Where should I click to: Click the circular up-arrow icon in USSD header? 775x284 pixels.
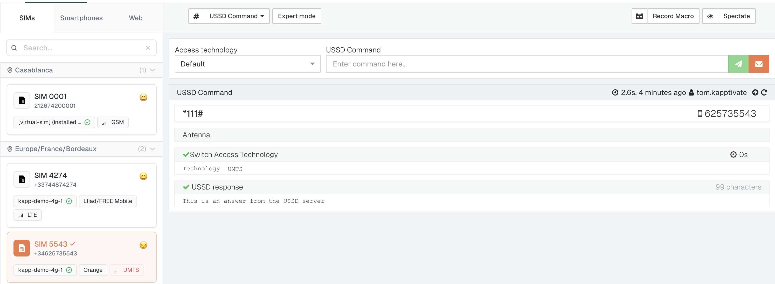click(755, 92)
